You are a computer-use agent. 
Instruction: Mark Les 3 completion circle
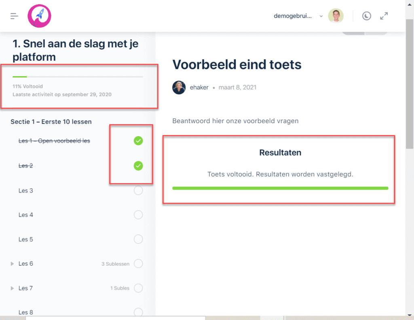[x=138, y=190]
